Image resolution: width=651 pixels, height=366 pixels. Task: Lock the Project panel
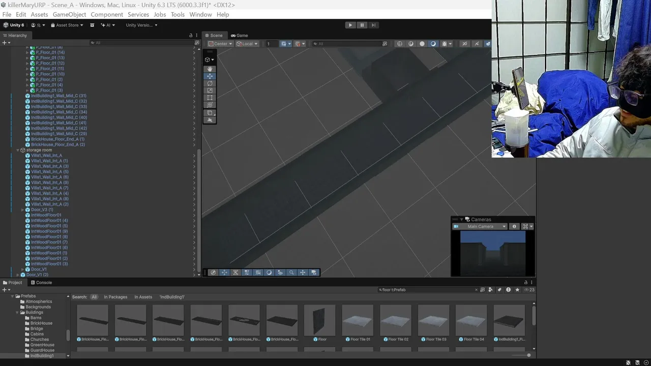pos(526,283)
